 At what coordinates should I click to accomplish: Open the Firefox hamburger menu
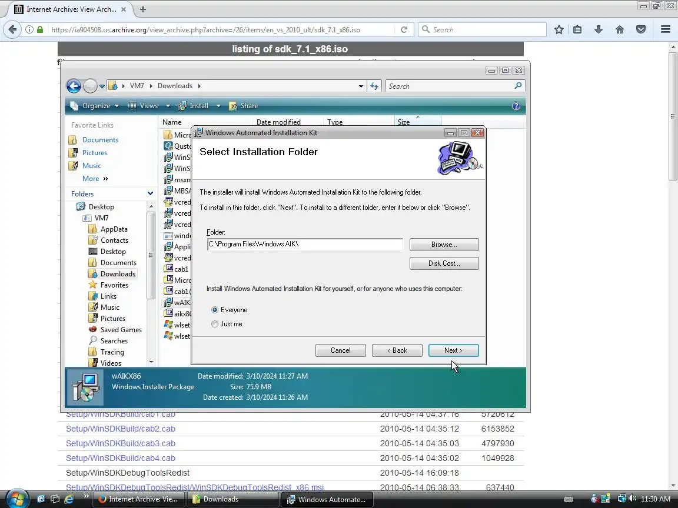pyautogui.click(x=666, y=29)
